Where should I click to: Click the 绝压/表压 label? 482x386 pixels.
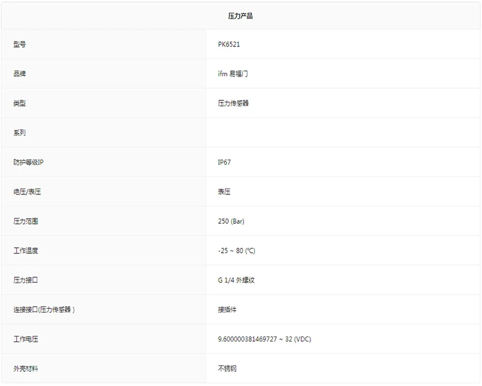coord(27,192)
